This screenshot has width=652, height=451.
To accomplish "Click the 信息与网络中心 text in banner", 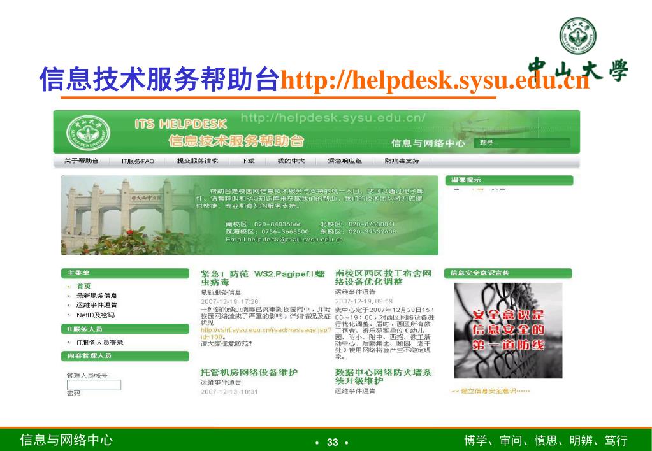I will 428,143.
